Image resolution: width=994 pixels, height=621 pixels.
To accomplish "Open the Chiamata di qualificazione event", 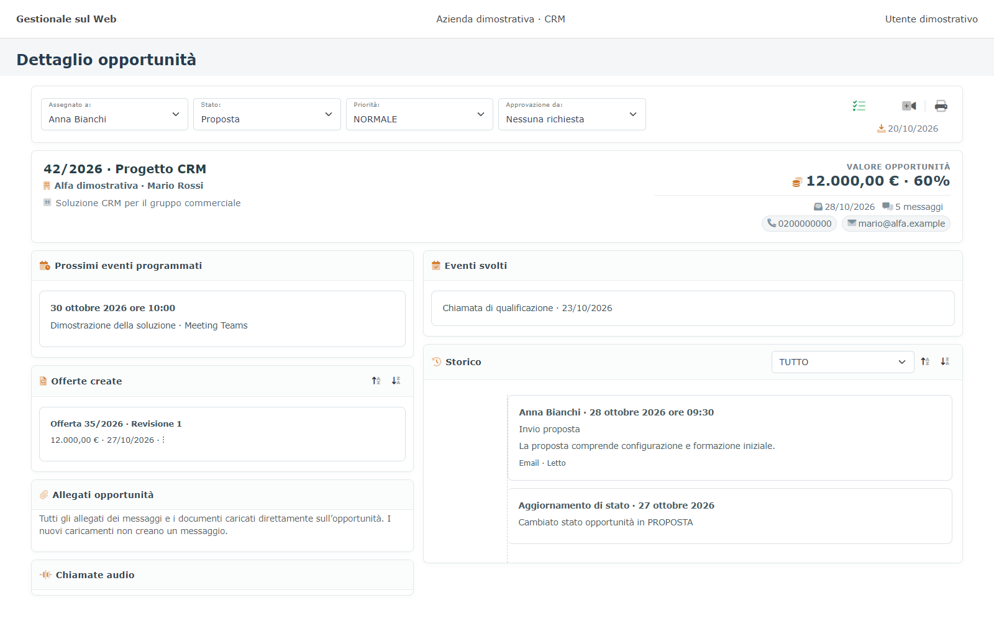I will [693, 308].
